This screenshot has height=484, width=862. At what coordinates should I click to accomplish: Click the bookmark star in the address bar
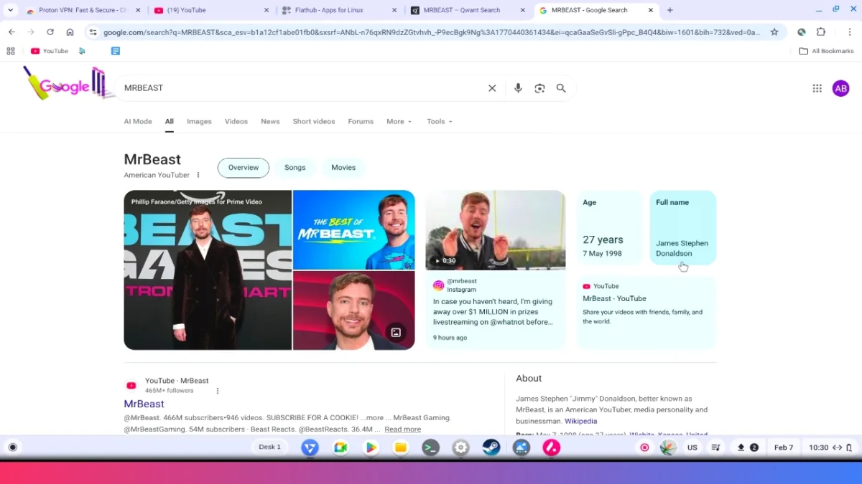(775, 32)
